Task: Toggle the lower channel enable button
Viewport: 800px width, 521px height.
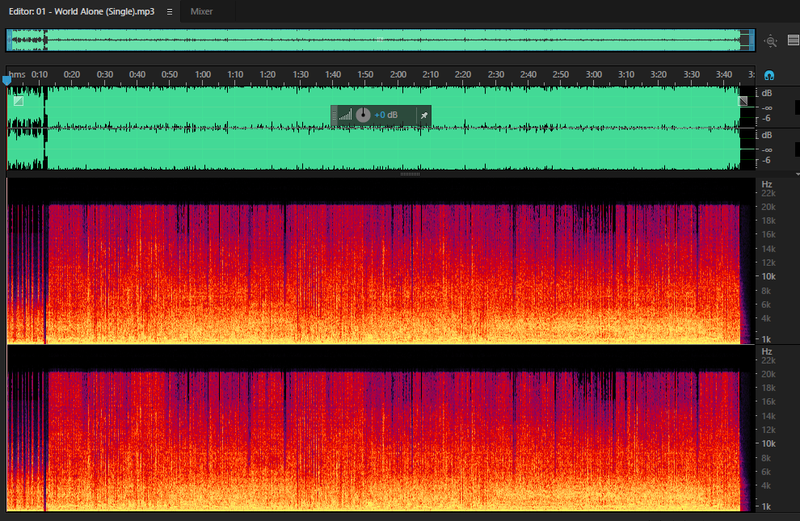Action: pos(797,149)
